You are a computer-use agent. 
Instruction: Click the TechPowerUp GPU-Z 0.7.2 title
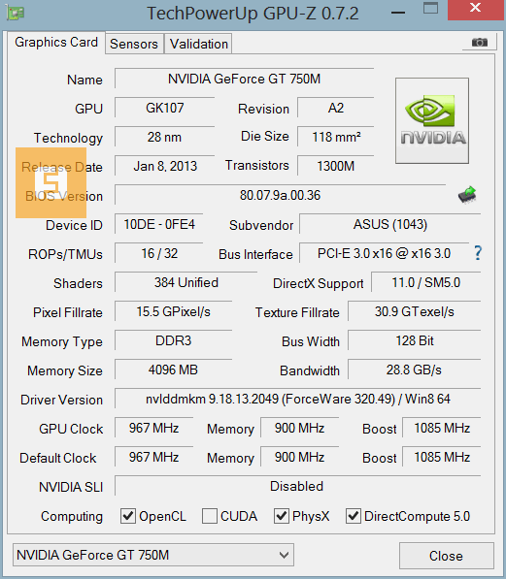[253, 14]
